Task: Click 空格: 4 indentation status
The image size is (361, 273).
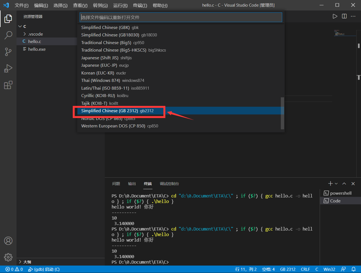Action: (x=268, y=269)
